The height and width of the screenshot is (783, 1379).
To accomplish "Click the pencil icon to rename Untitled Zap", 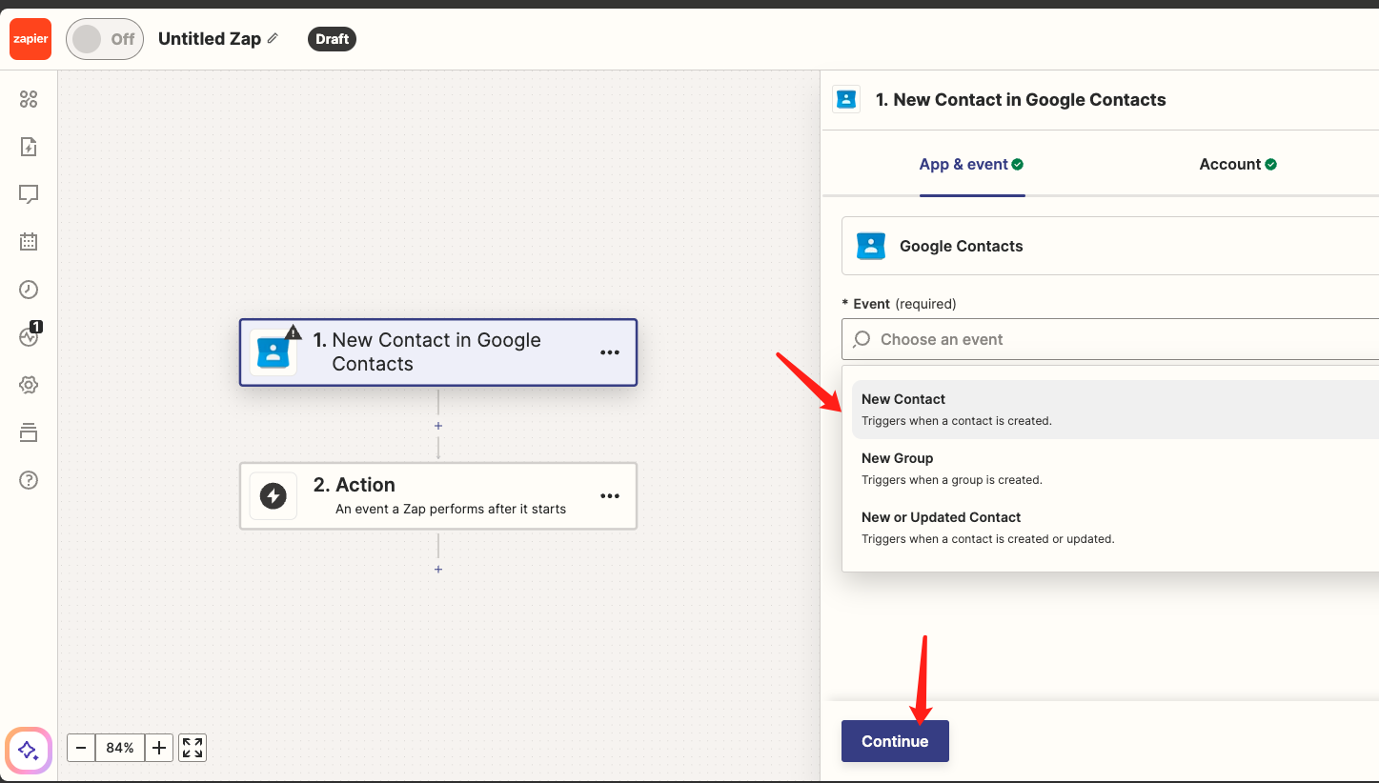I will 273,39.
